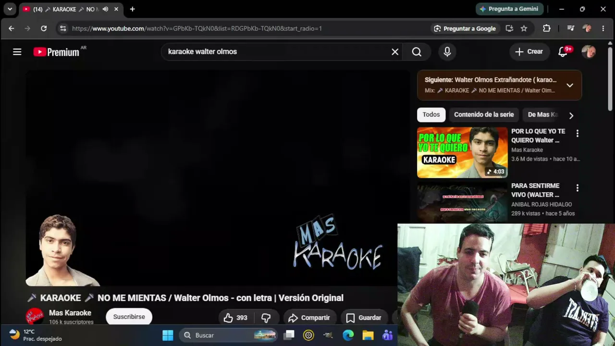Open a new browser tab
Screen dimensions: 615x346
(132, 9)
